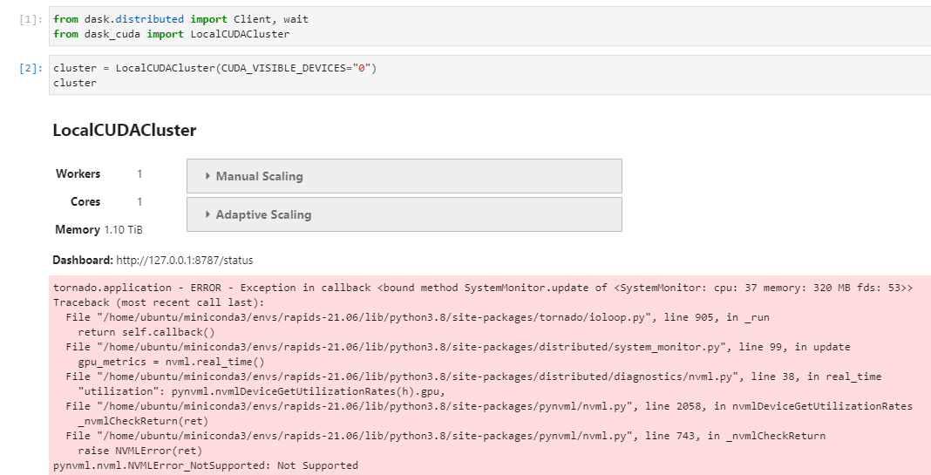Click the Memory value 1.10 TiB
Image resolution: width=931 pixels, height=475 pixels.
pos(124,230)
